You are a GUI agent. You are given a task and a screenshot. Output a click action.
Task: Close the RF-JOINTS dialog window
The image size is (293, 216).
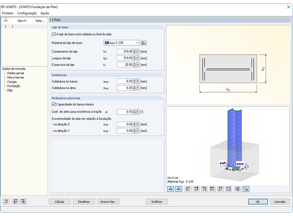288,7
